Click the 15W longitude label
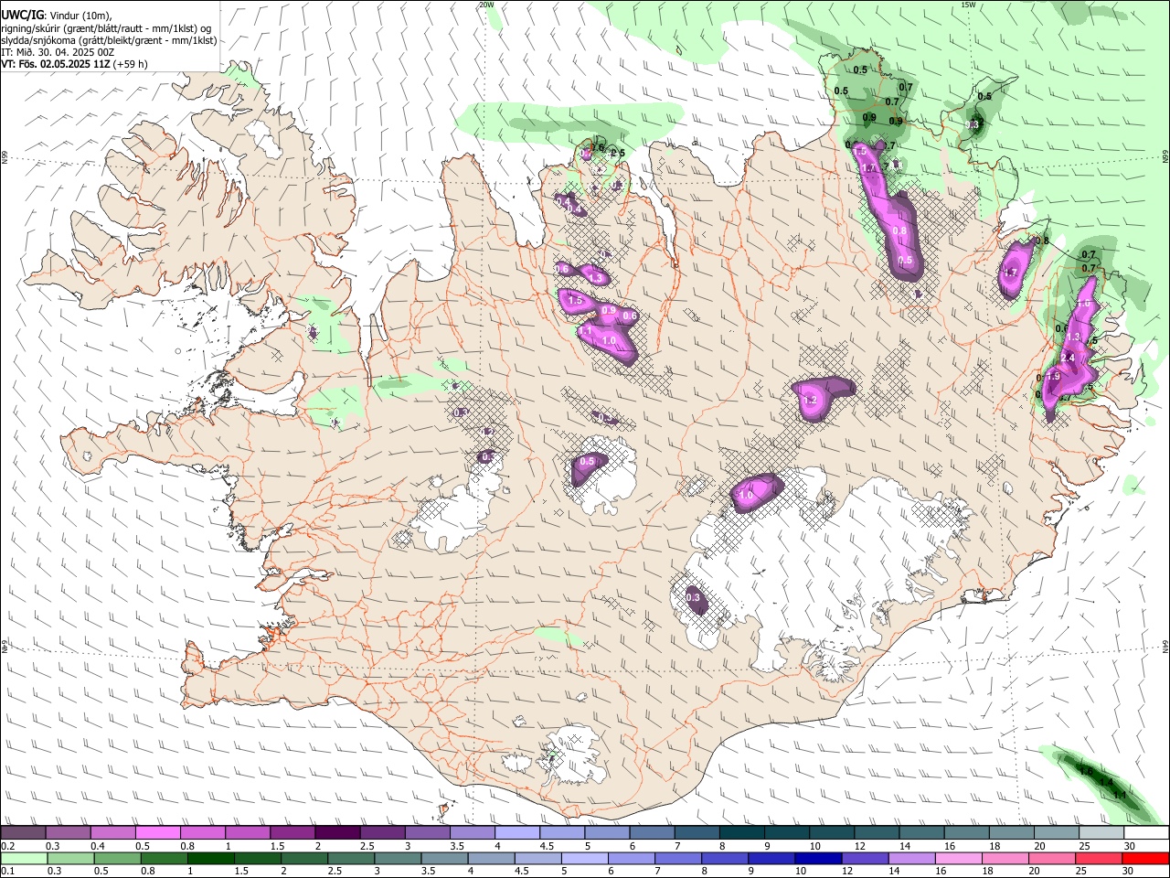Image resolution: width=1170 pixels, height=878 pixels. 968,5
